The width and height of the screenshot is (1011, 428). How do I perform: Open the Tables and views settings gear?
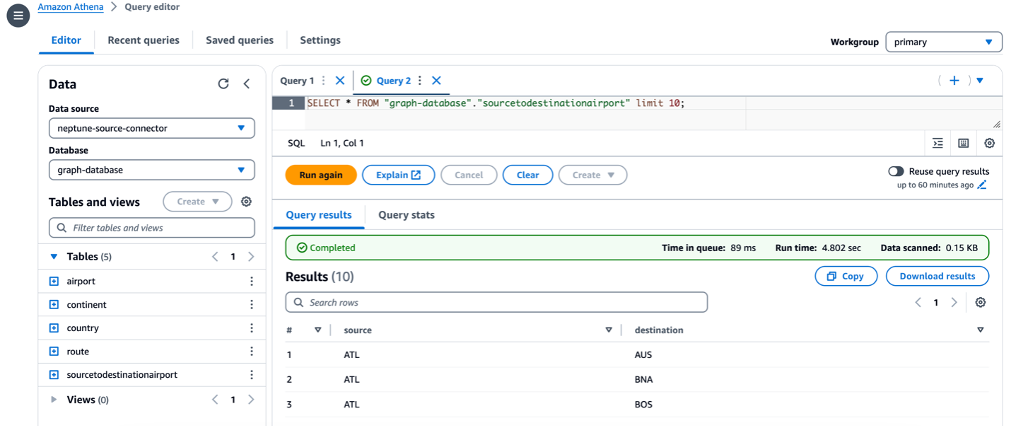click(245, 202)
